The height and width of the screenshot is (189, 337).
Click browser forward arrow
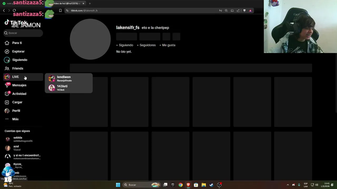pos(9,10)
